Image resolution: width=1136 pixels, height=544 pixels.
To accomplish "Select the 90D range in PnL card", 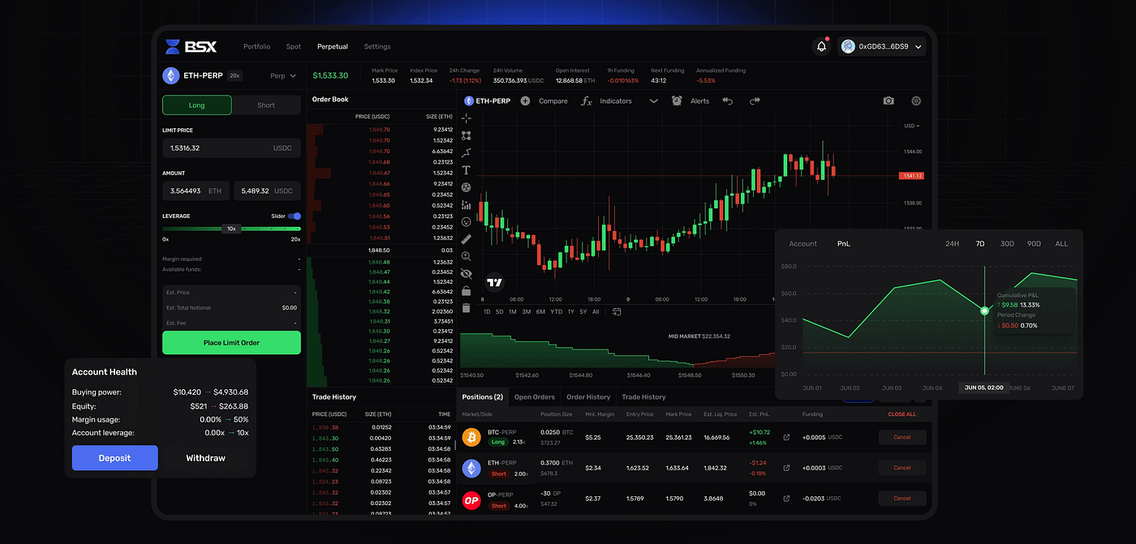I will click(1034, 243).
